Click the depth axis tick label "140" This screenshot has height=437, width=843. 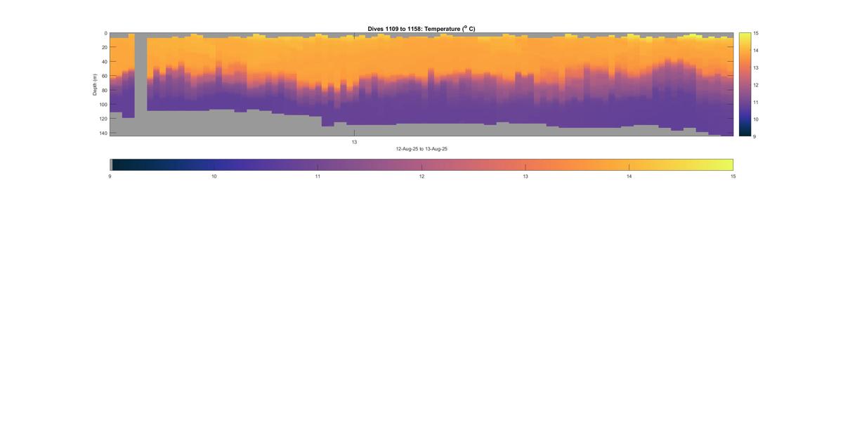pos(103,133)
